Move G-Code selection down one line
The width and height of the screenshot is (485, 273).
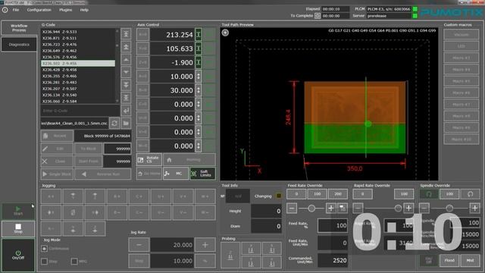click(x=126, y=72)
